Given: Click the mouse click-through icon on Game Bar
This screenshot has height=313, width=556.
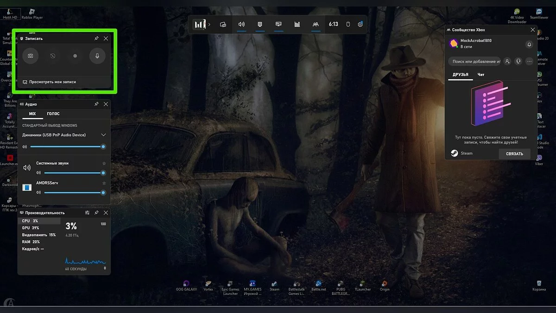Looking at the screenshot, I should (348, 24).
